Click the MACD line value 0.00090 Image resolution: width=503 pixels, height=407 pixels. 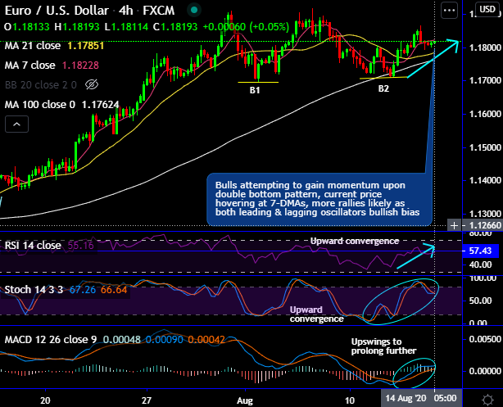coord(164,340)
